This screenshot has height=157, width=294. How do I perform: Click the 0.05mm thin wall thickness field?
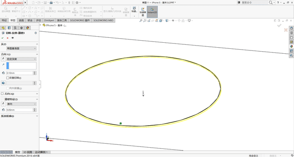20,110
